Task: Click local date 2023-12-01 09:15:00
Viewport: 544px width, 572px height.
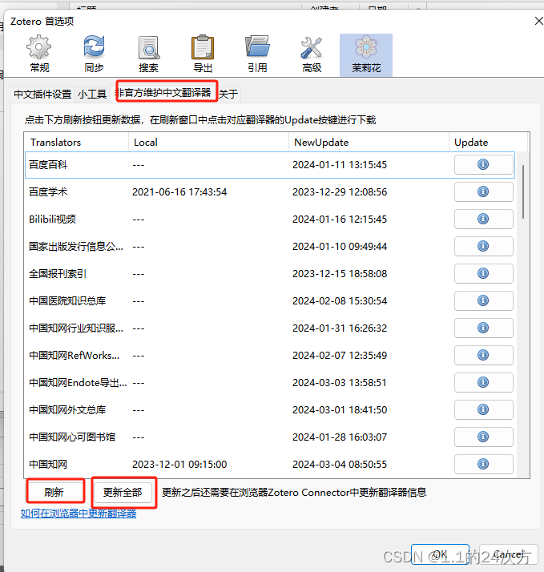Action: coord(179,465)
